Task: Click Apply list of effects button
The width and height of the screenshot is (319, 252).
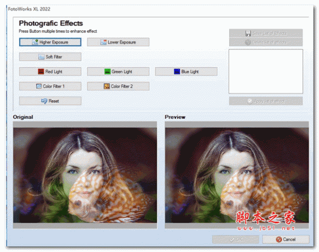Action: 266,101
